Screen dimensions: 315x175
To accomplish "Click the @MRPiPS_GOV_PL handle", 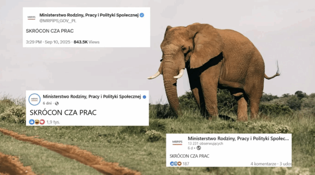I will point(58,21).
